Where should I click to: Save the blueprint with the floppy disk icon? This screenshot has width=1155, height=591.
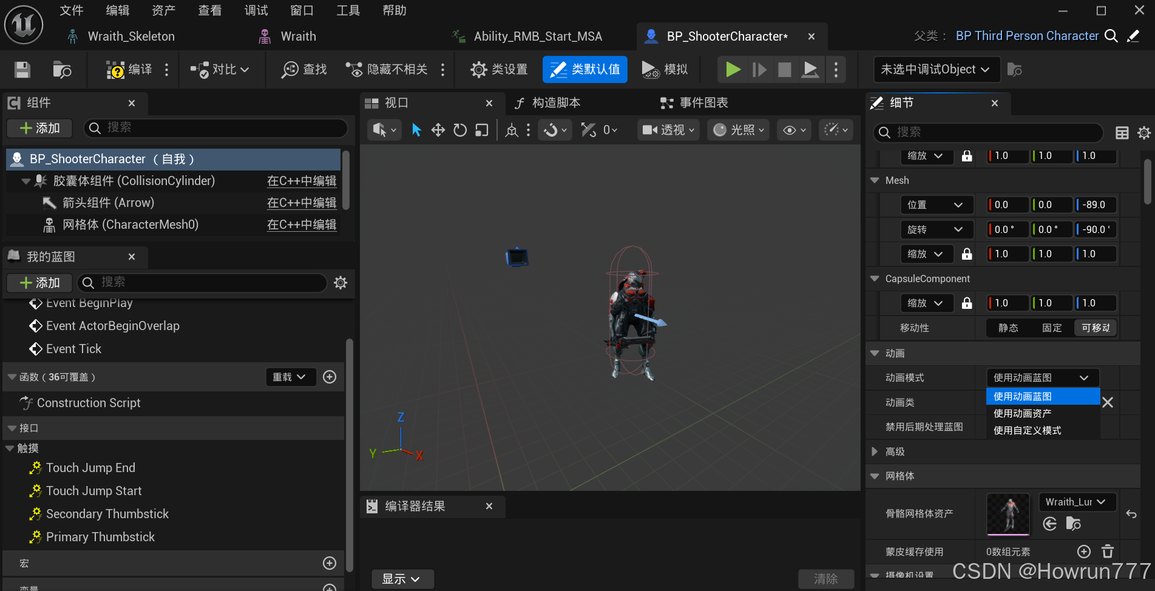coord(22,70)
